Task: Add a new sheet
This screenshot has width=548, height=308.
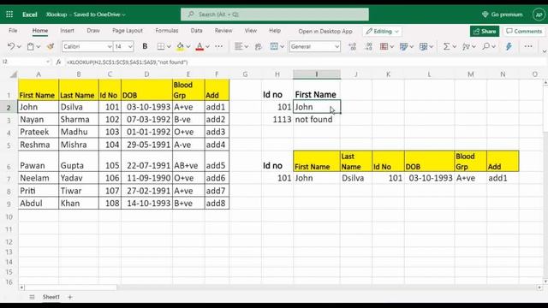Action: (x=70, y=297)
